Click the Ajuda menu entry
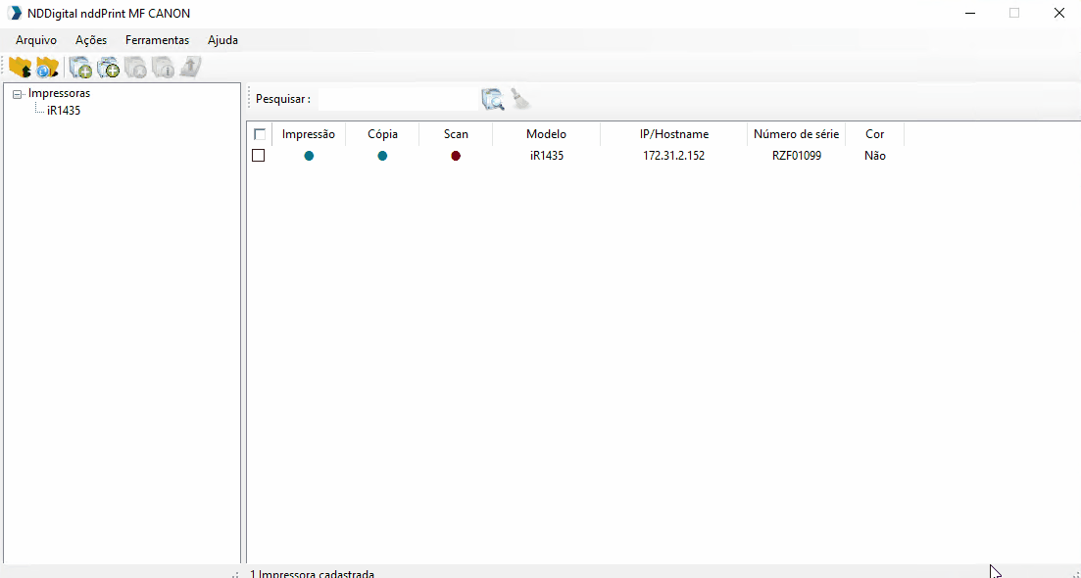Image resolution: width=1081 pixels, height=578 pixels. (x=222, y=40)
